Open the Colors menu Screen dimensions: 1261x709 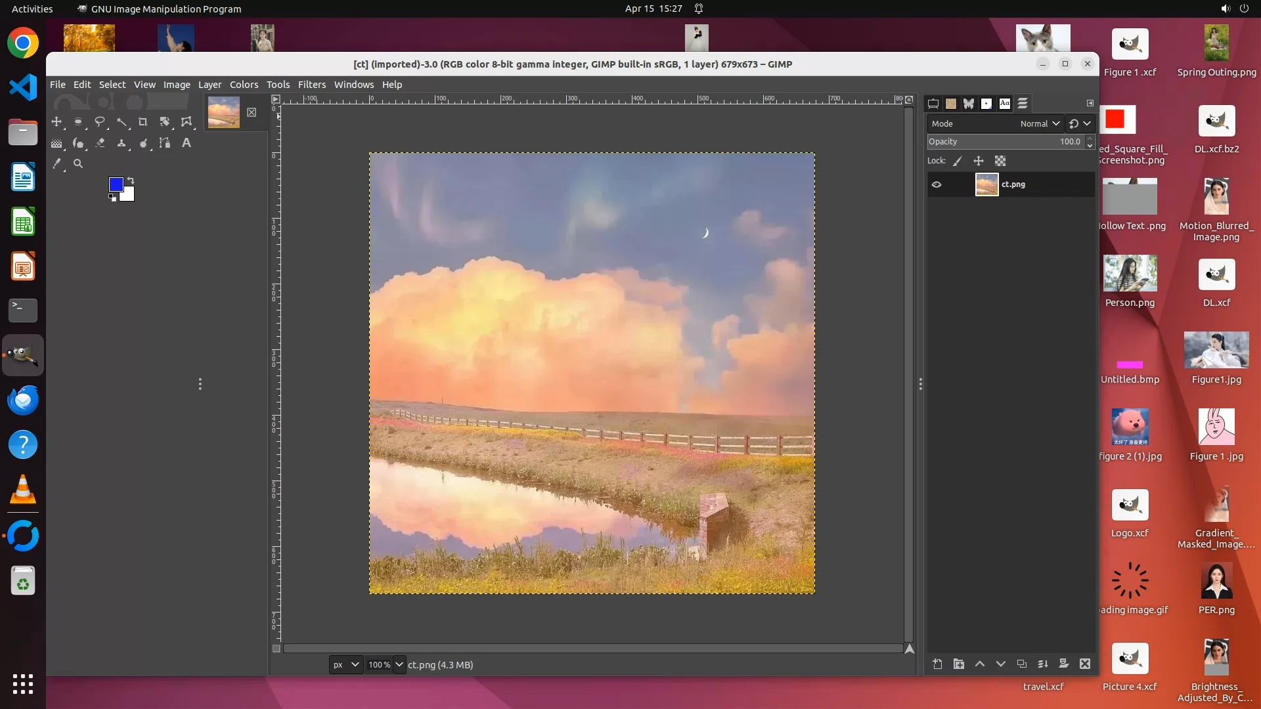[x=244, y=85]
